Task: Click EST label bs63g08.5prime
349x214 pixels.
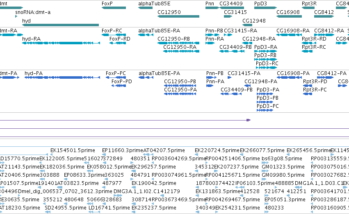Action: click(x=282, y=159)
